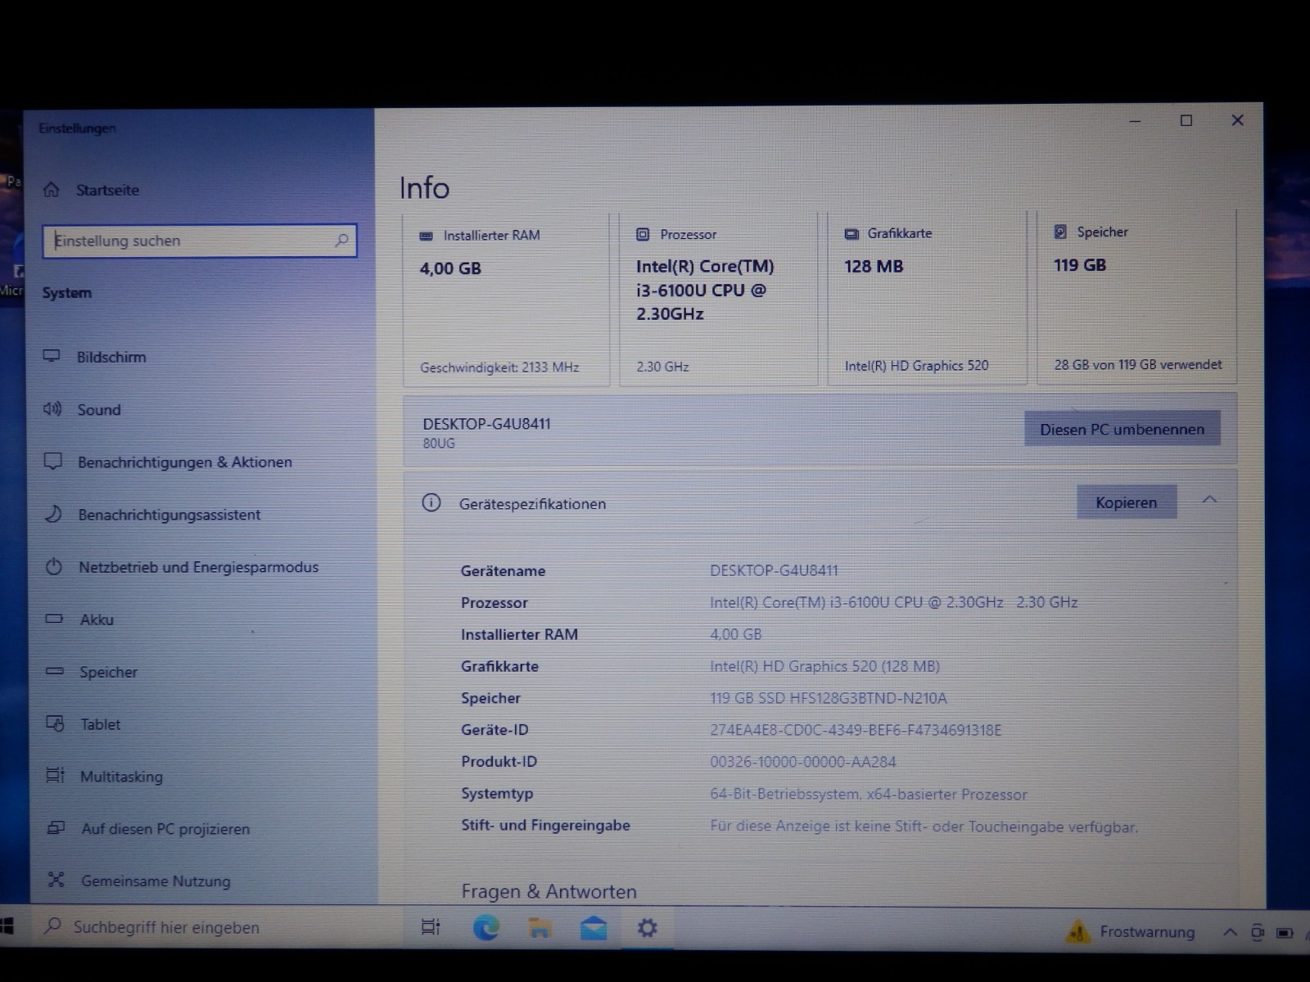Viewport: 1310px width, 982px height.
Task: Open Netzbetrieb und Energiesparmodus
Action: tap(198, 566)
